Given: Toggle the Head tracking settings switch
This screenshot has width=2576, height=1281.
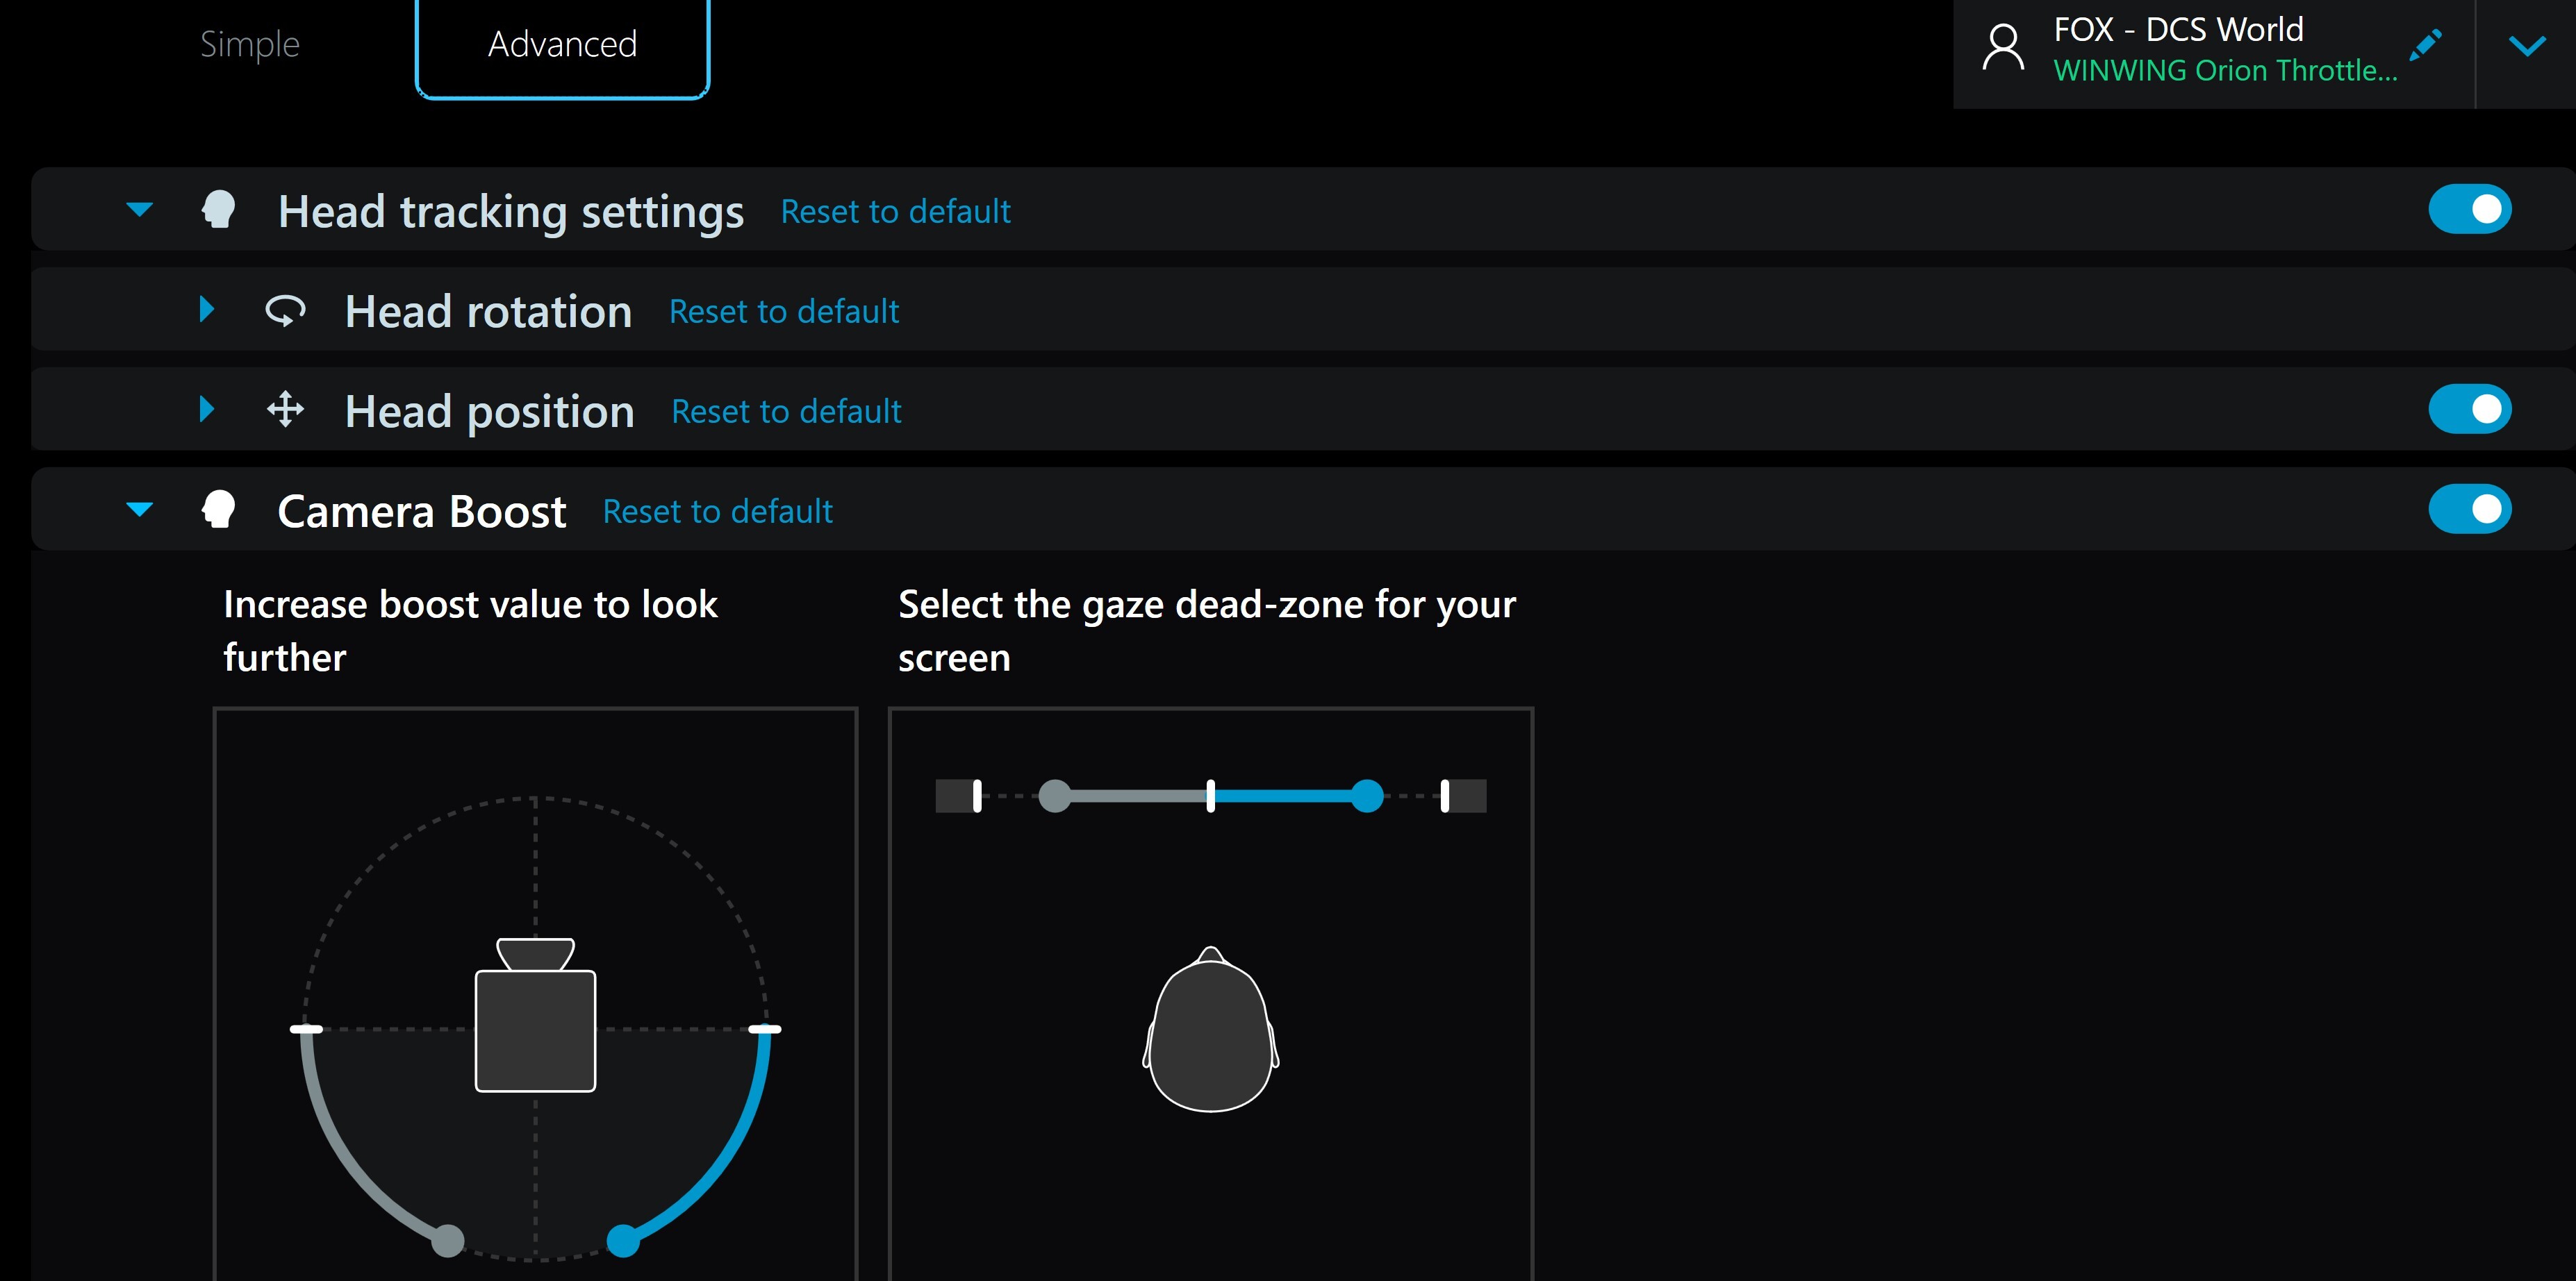Looking at the screenshot, I should pos(2470,209).
